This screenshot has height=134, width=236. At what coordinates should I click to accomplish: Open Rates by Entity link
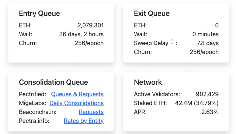click(x=84, y=121)
